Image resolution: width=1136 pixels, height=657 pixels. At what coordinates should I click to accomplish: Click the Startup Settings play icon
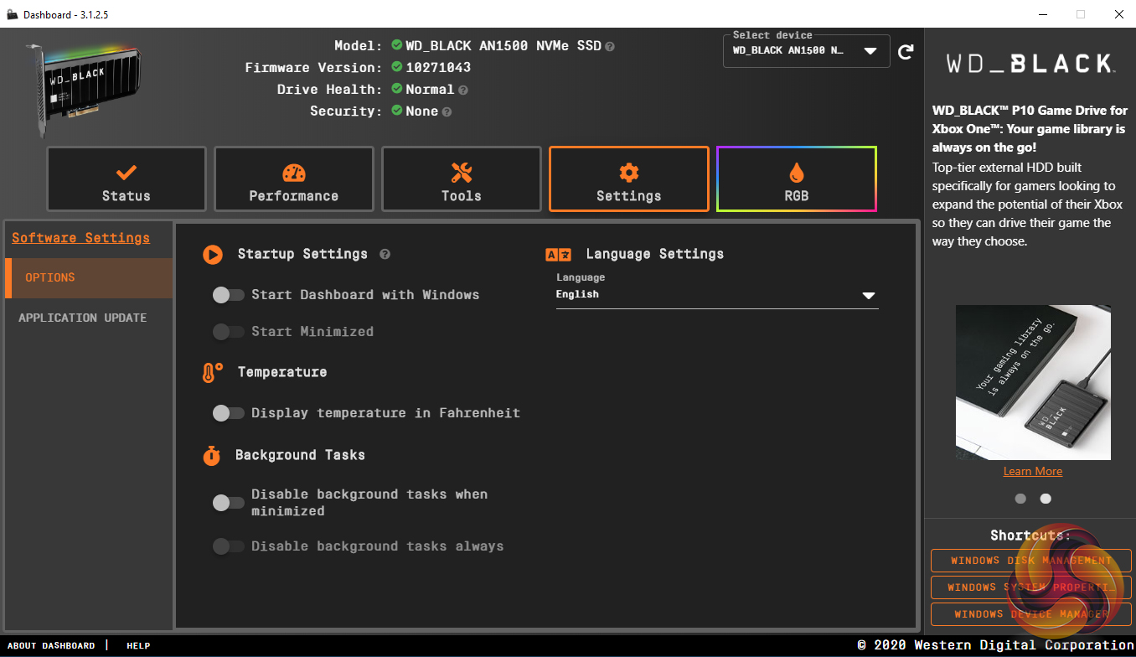[x=213, y=255]
